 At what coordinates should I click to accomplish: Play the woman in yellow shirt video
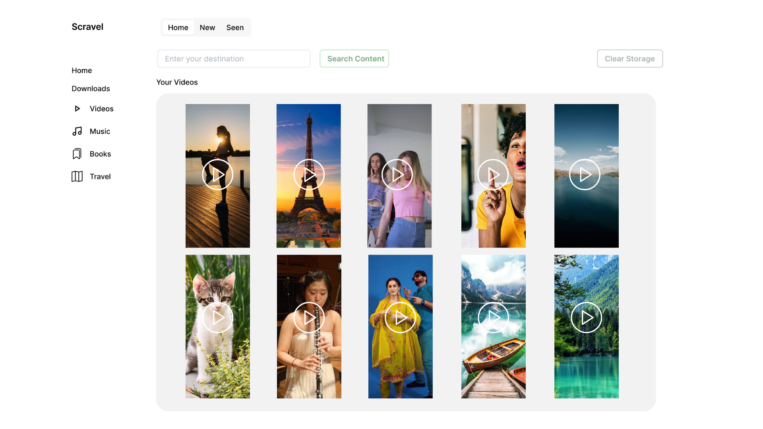coord(493,175)
